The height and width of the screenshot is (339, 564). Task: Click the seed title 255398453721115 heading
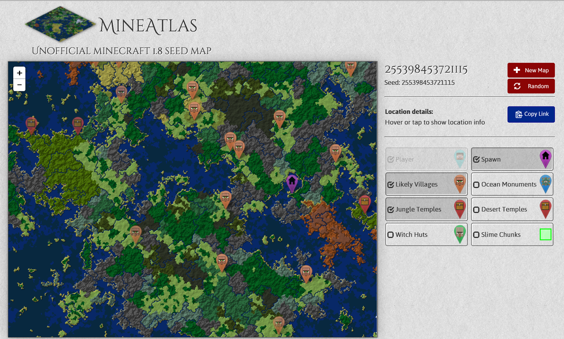[426, 69]
